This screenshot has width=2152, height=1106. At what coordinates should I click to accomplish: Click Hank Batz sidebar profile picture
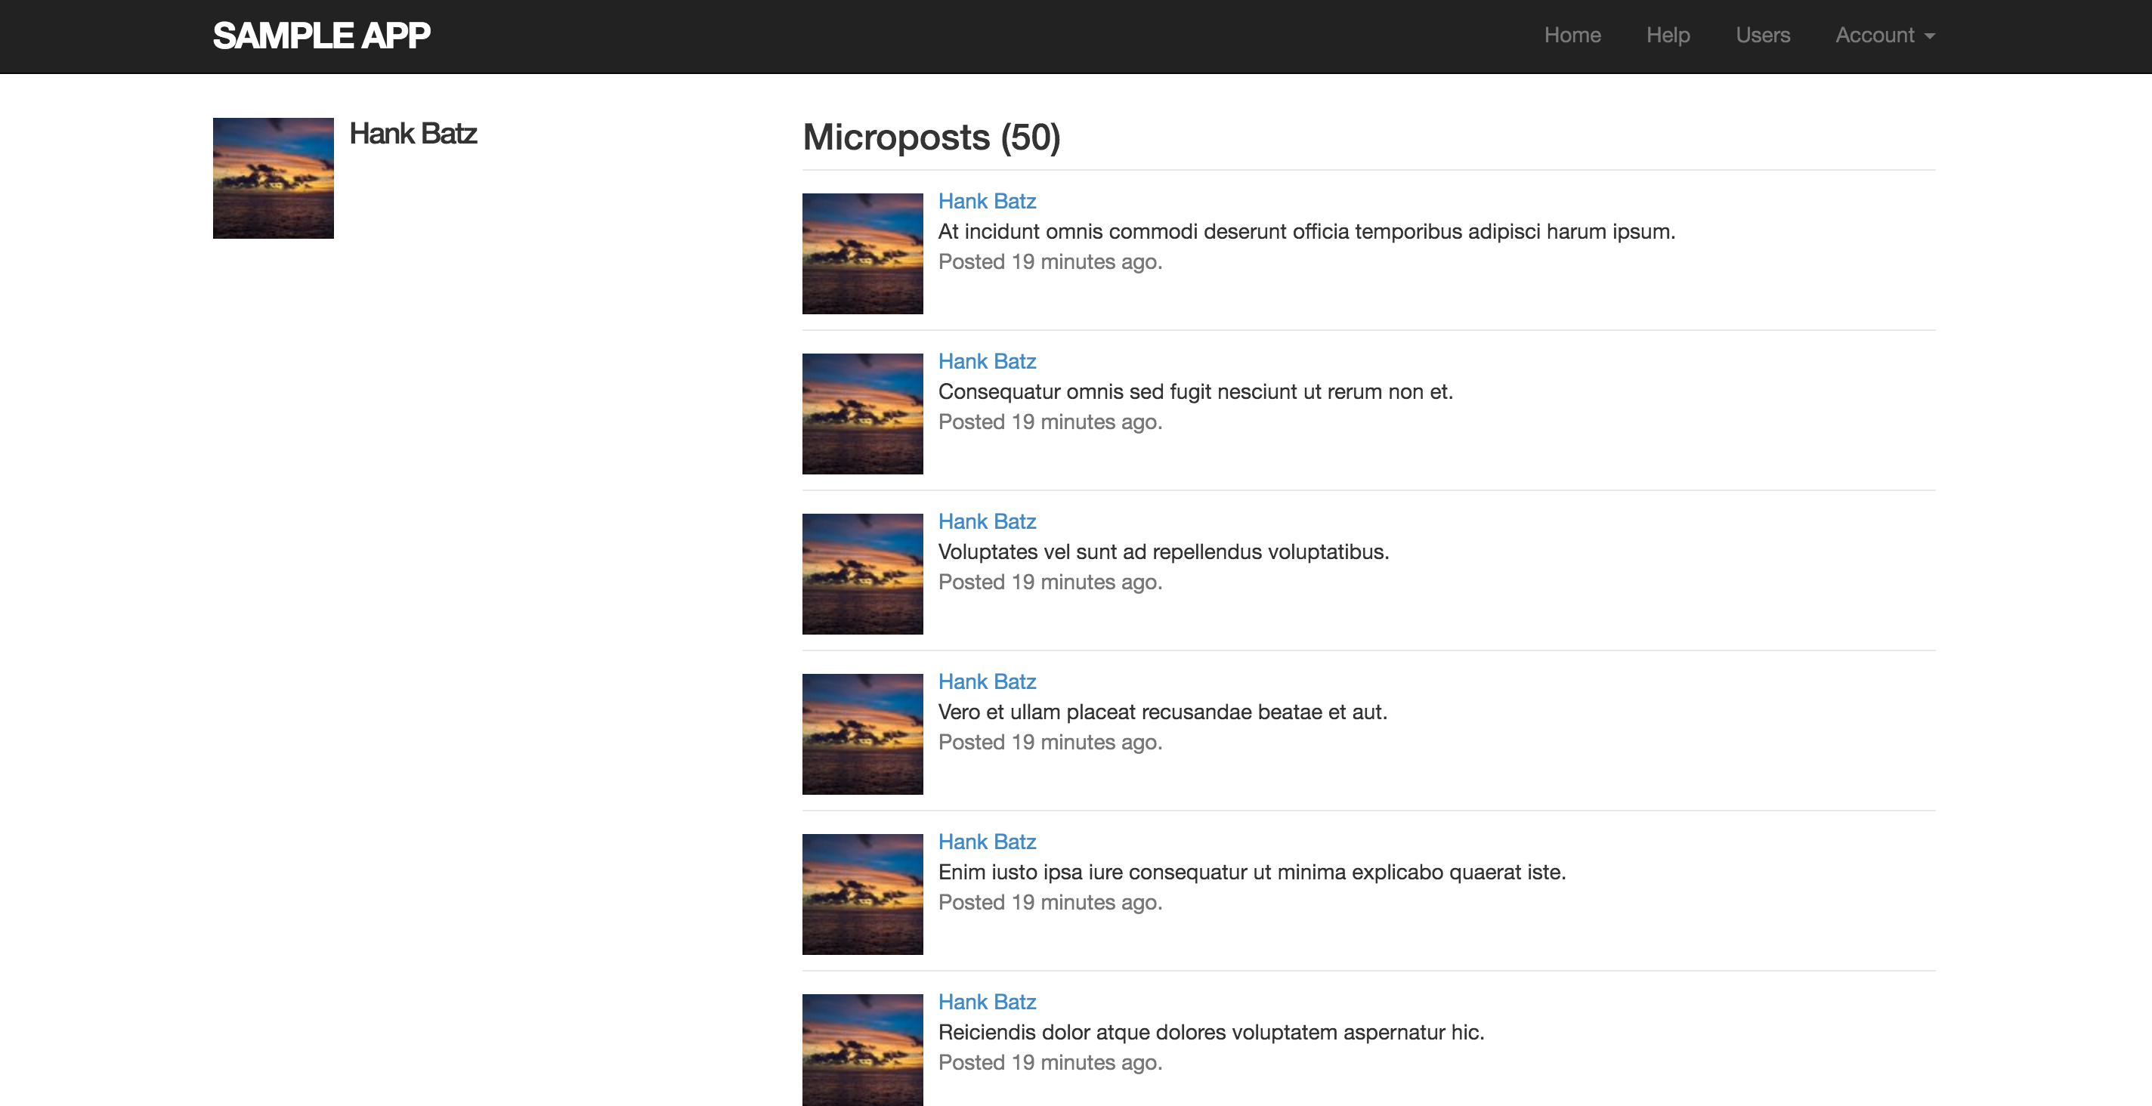click(x=274, y=178)
